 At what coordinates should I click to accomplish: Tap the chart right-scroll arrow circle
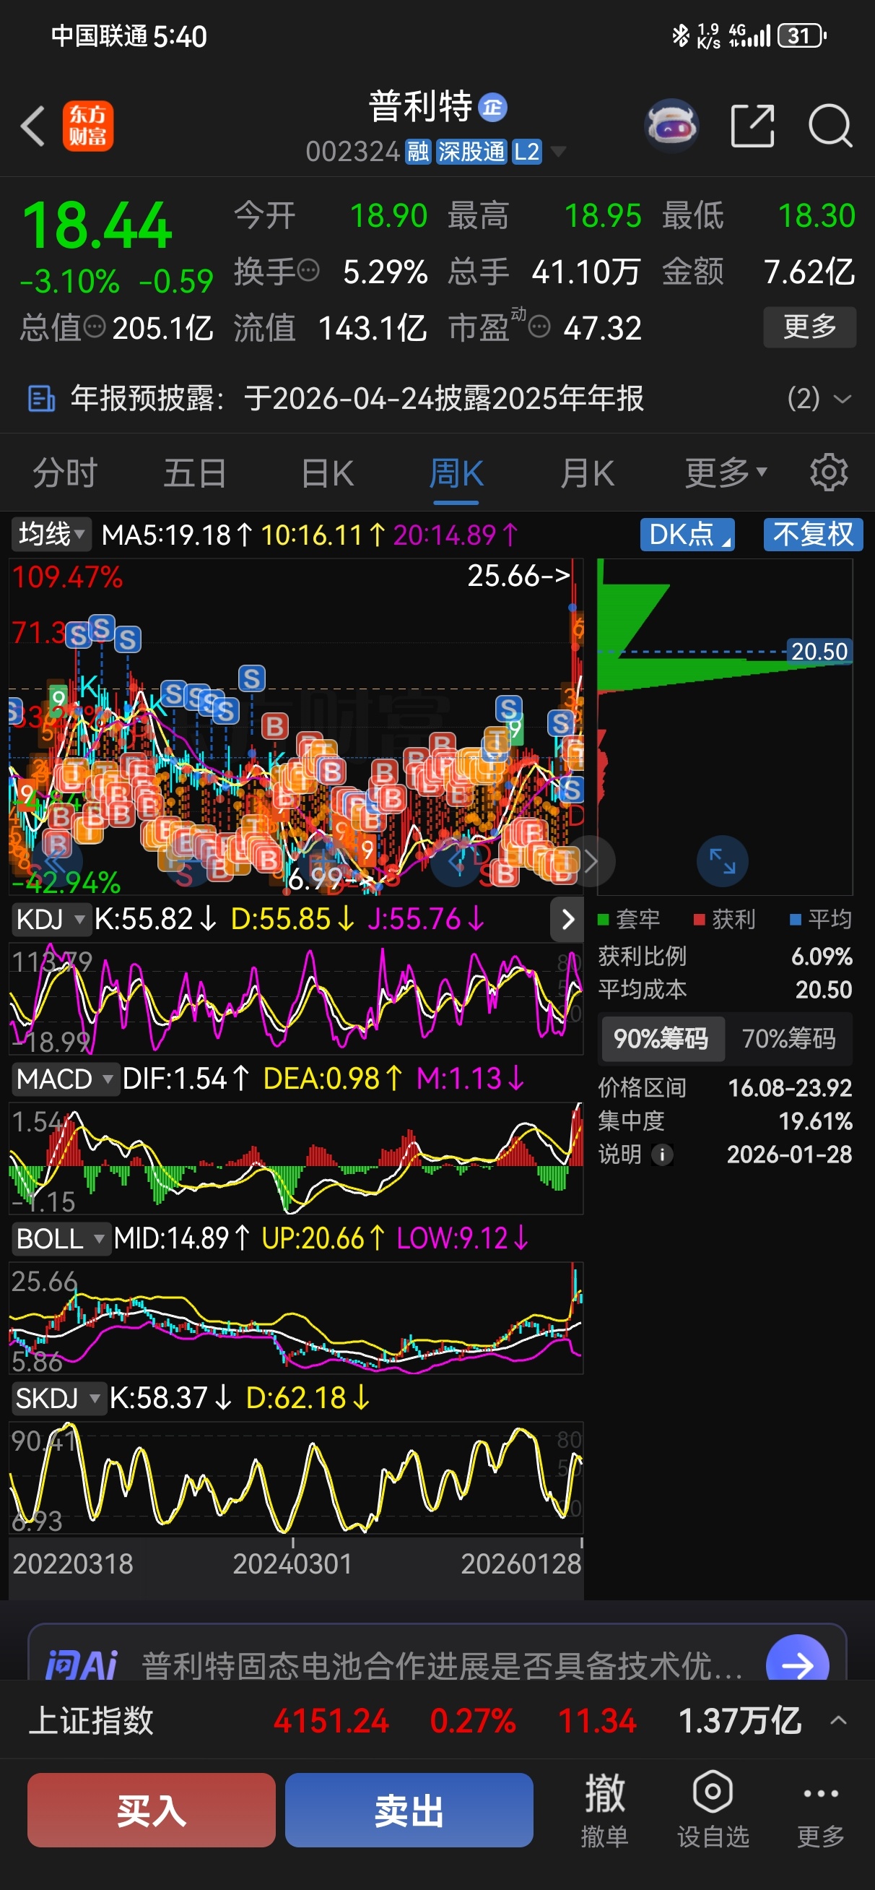(x=591, y=861)
